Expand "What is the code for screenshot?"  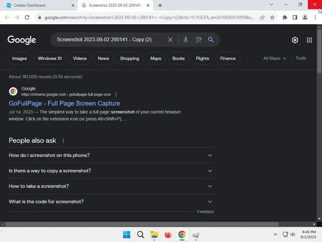(x=111, y=202)
